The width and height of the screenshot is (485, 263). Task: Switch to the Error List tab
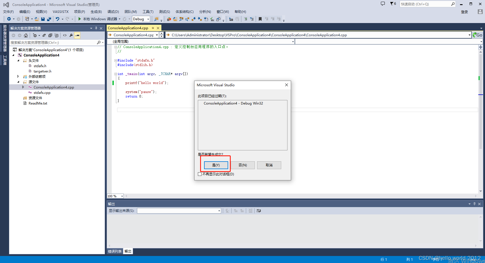(x=115, y=251)
